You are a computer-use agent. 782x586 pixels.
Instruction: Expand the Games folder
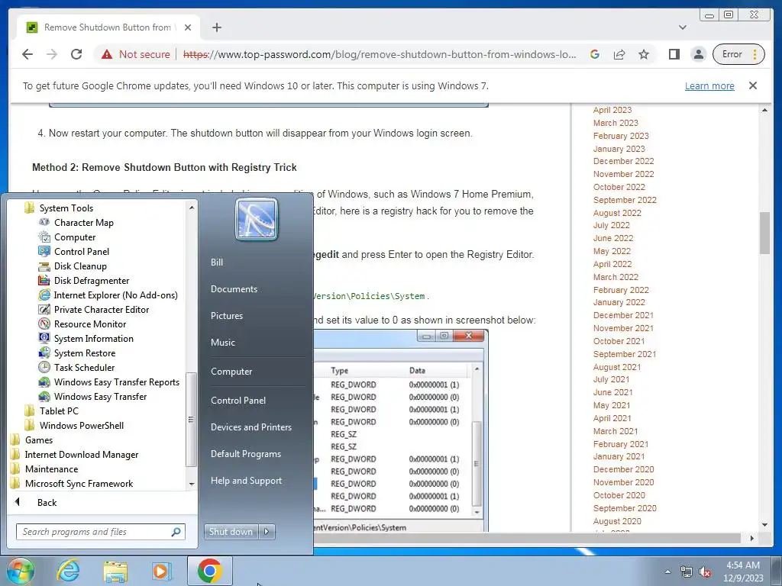[38, 440]
